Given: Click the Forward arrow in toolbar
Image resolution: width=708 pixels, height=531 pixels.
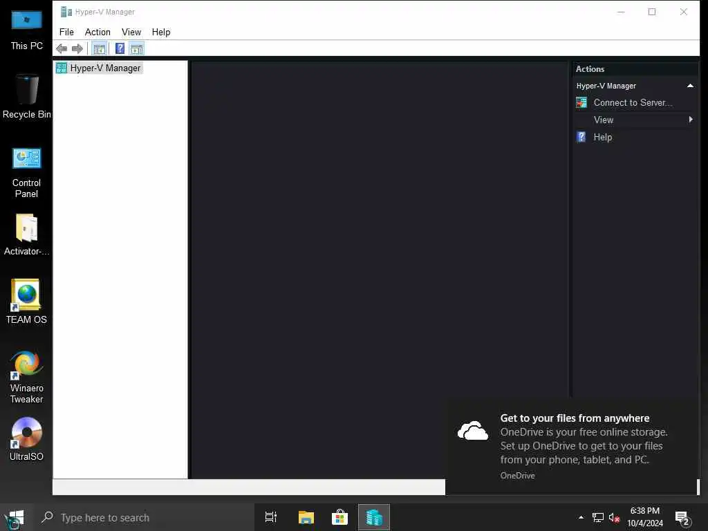Looking at the screenshot, I should click(77, 48).
